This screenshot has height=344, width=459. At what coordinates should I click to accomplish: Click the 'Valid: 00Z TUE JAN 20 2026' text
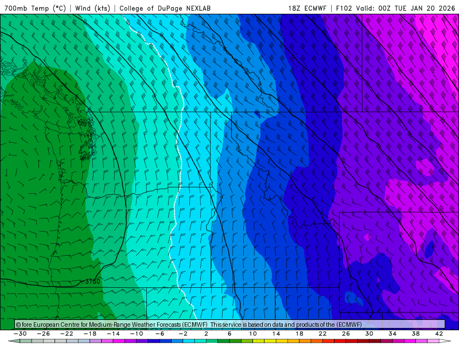click(406, 8)
